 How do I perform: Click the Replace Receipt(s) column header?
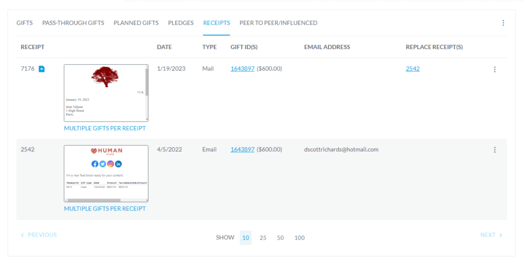434,47
